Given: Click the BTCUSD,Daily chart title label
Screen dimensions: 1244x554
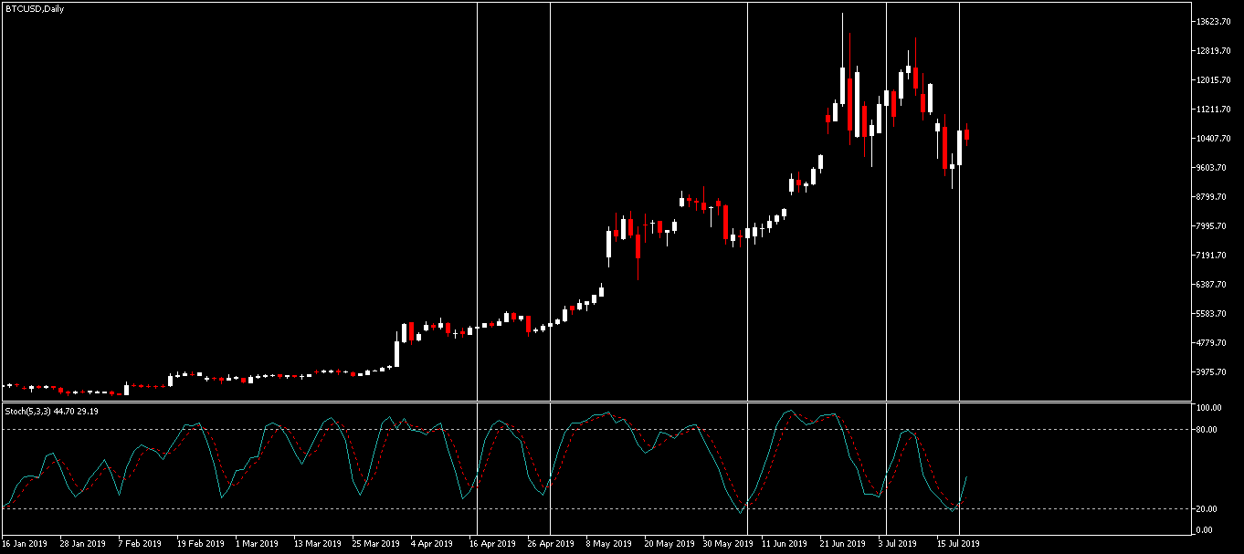Looking at the screenshot, I should [34, 8].
